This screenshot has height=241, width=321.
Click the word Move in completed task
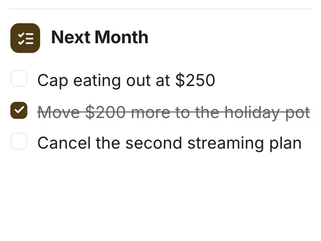point(59,112)
